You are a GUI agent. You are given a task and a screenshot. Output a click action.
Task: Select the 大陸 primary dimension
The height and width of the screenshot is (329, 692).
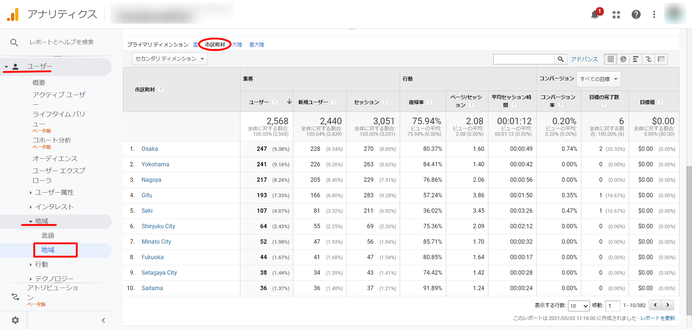[237, 45]
